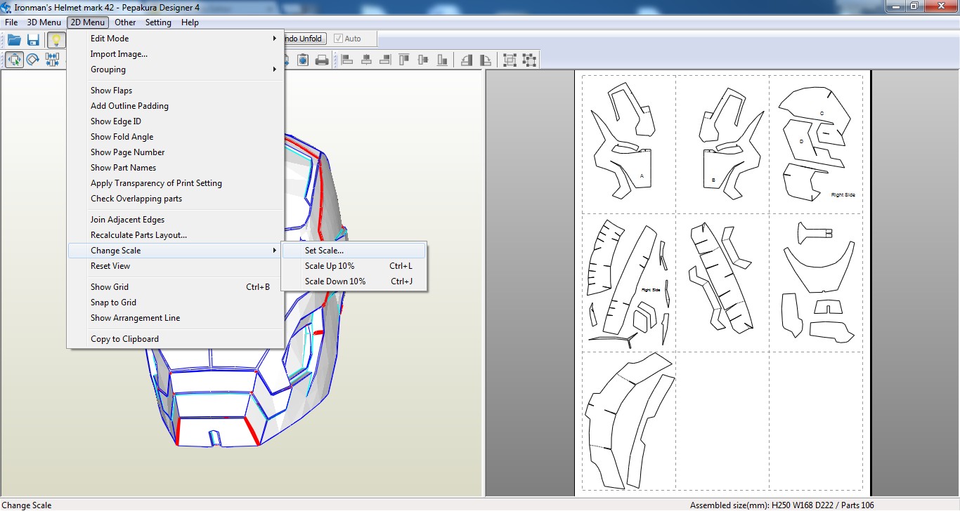Click the printer icon in toolbar
This screenshot has width=960, height=511.
coord(322,60)
